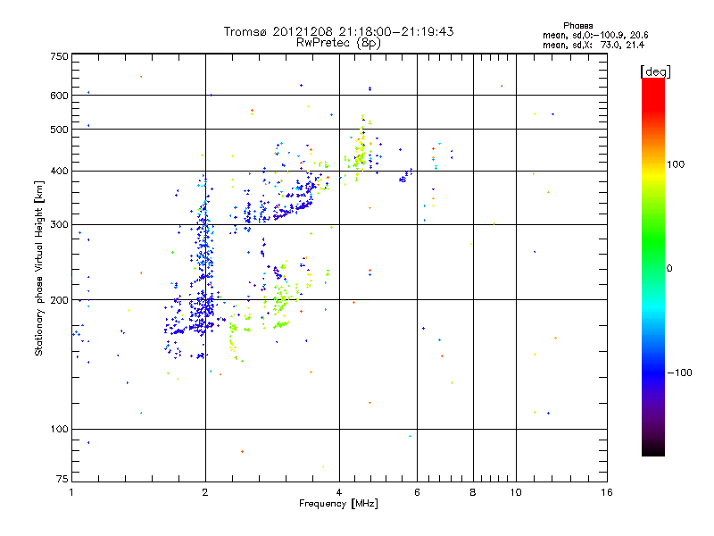Viewport: 714px width, 536px height.
Task: Click the plot title 'Tromsø 20121208 21:18:00-21:19:43'
Action: point(338,31)
